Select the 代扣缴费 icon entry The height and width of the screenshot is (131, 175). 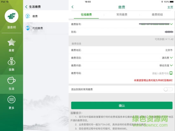coord(28,28)
